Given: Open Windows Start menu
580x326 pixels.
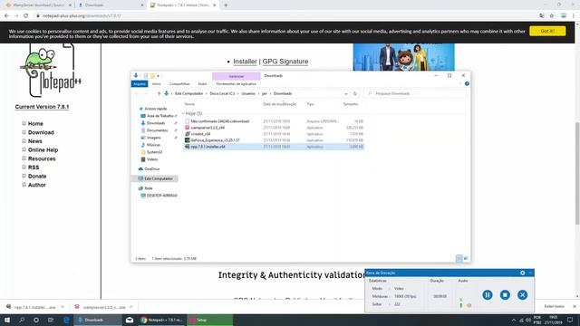Looking at the screenshot, I should click(x=7, y=320).
